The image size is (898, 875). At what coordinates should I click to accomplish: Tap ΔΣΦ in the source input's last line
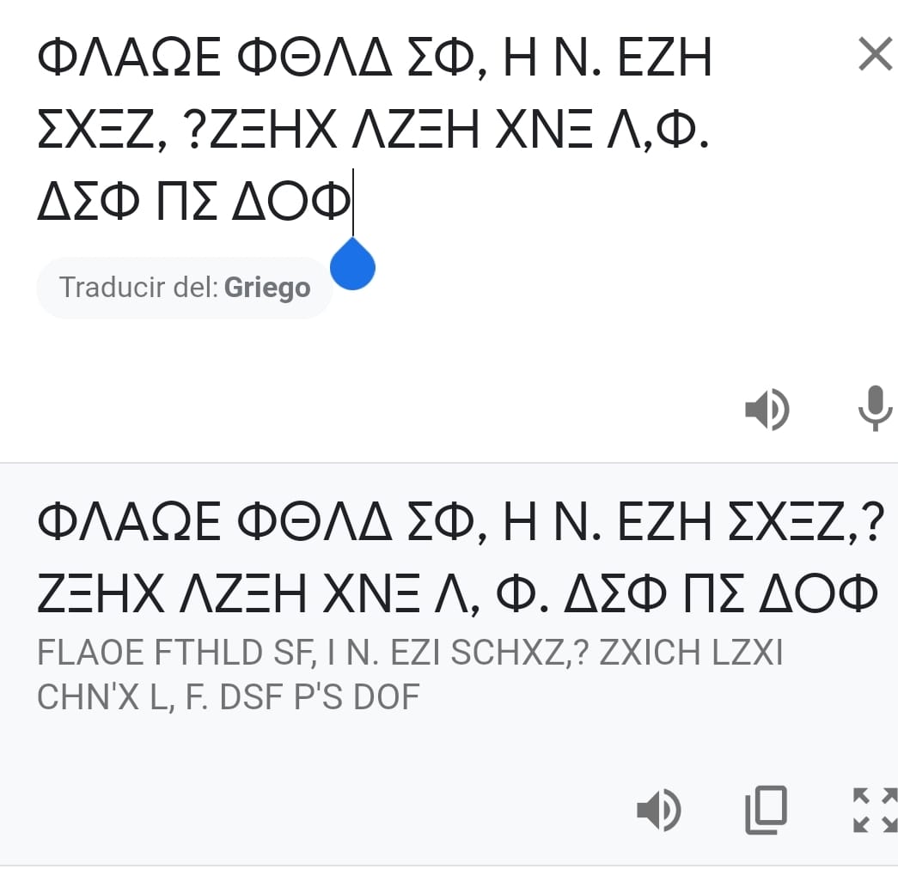tap(82, 201)
